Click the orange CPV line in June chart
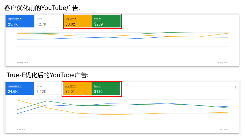 point(107,115)
